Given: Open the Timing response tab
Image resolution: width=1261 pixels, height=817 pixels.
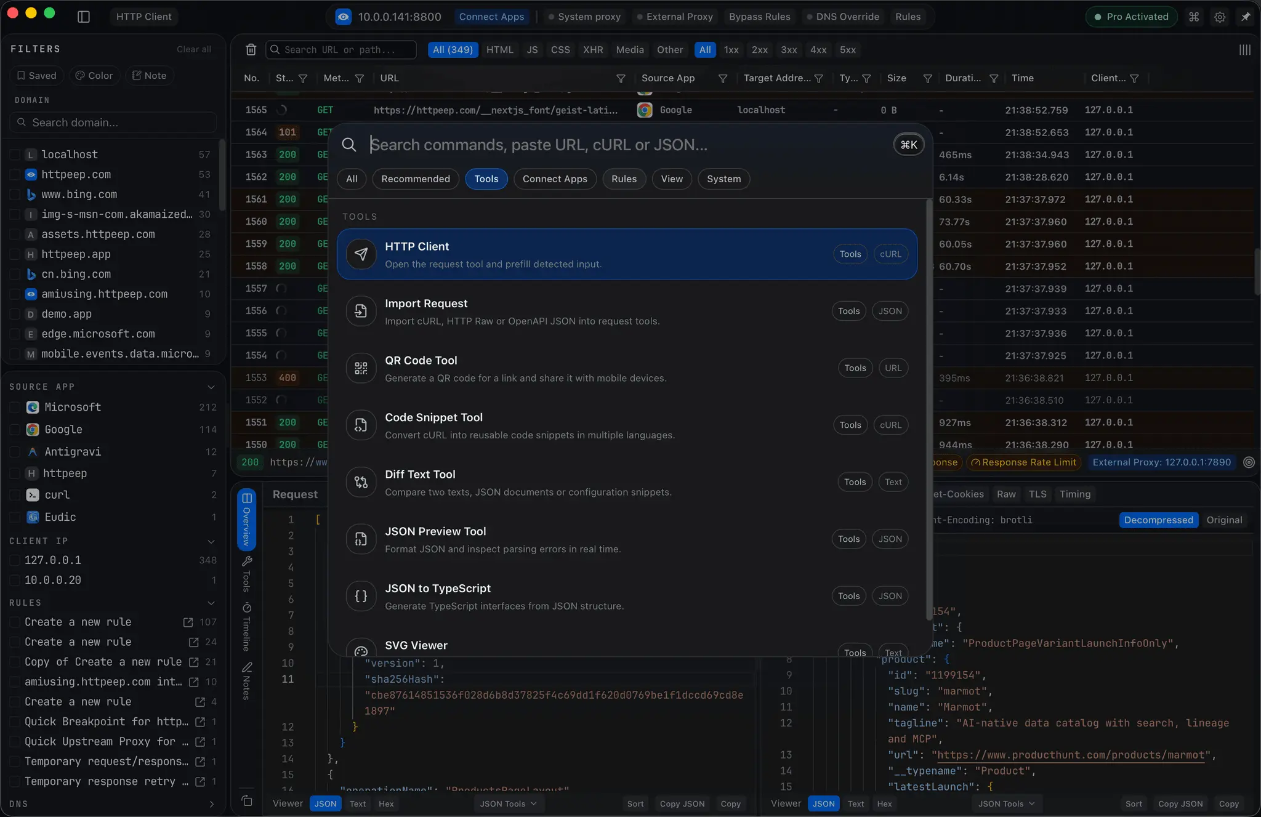Looking at the screenshot, I should point(1074,494).
